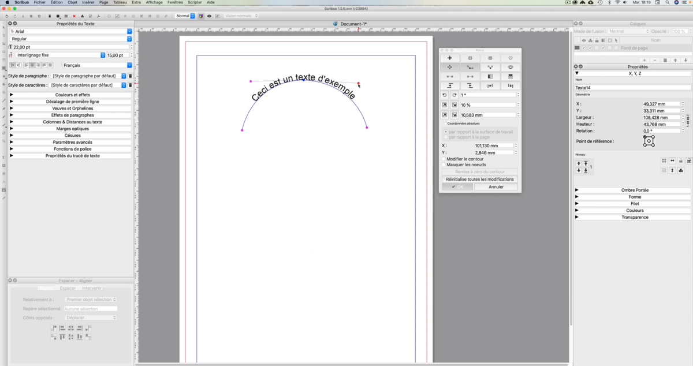Click stepper of 10 % scale field

[x=518, y=105]
